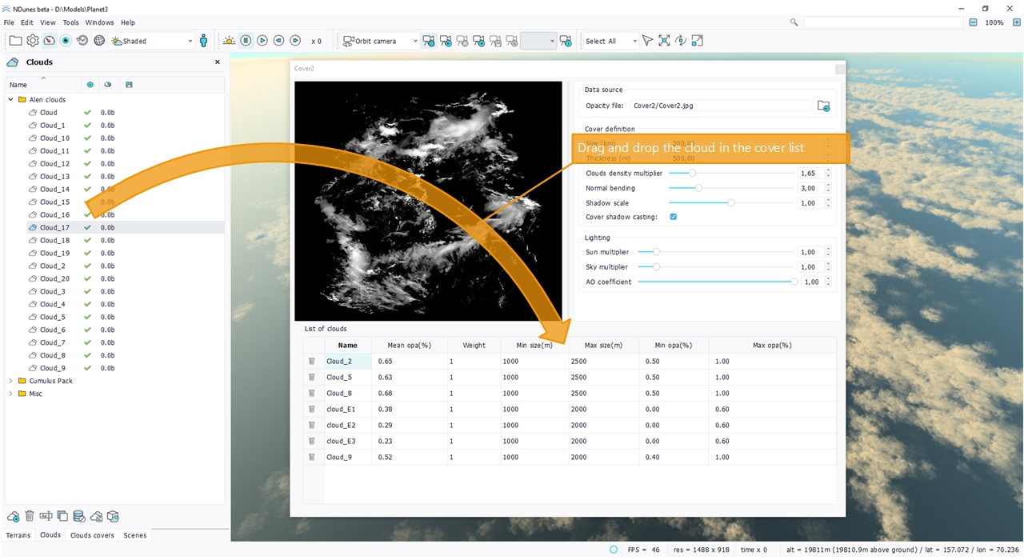Open the Shaded render mode dropdown
The image size is (1024, 560).
(x=152, y=41)
